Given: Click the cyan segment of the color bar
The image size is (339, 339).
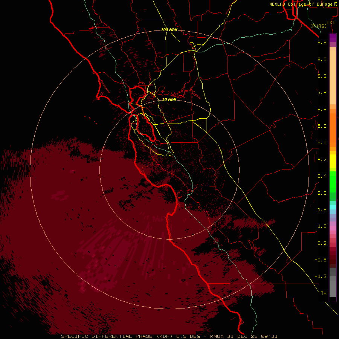Looking at the screenshot, I should 333,207.
